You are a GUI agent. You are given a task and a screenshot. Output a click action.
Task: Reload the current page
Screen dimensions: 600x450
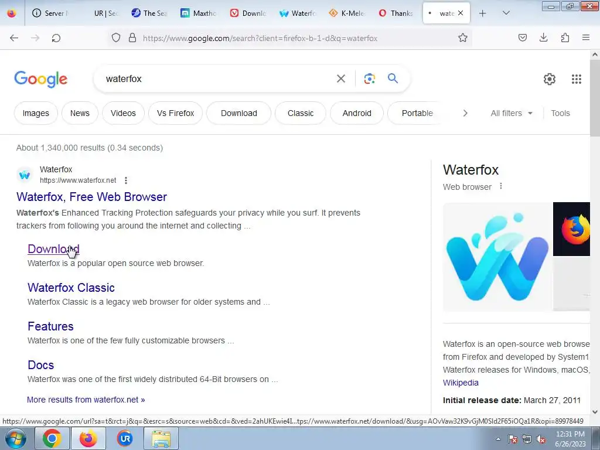[x=56, y=38]
